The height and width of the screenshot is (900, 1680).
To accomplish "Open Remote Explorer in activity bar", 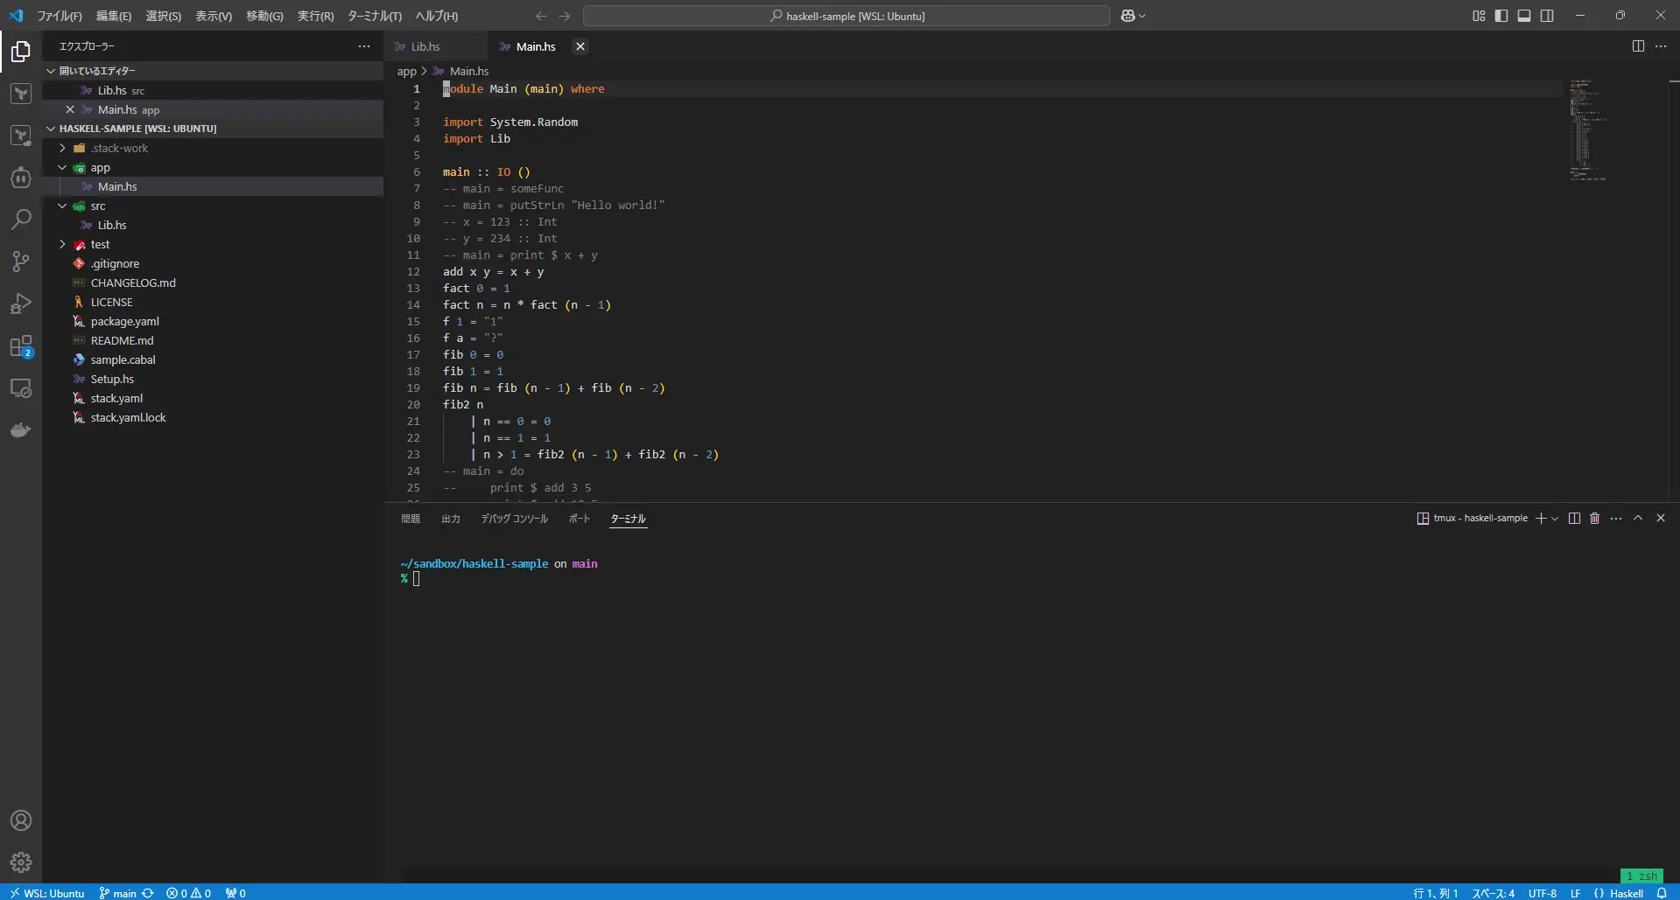I will tap(21, 388).
